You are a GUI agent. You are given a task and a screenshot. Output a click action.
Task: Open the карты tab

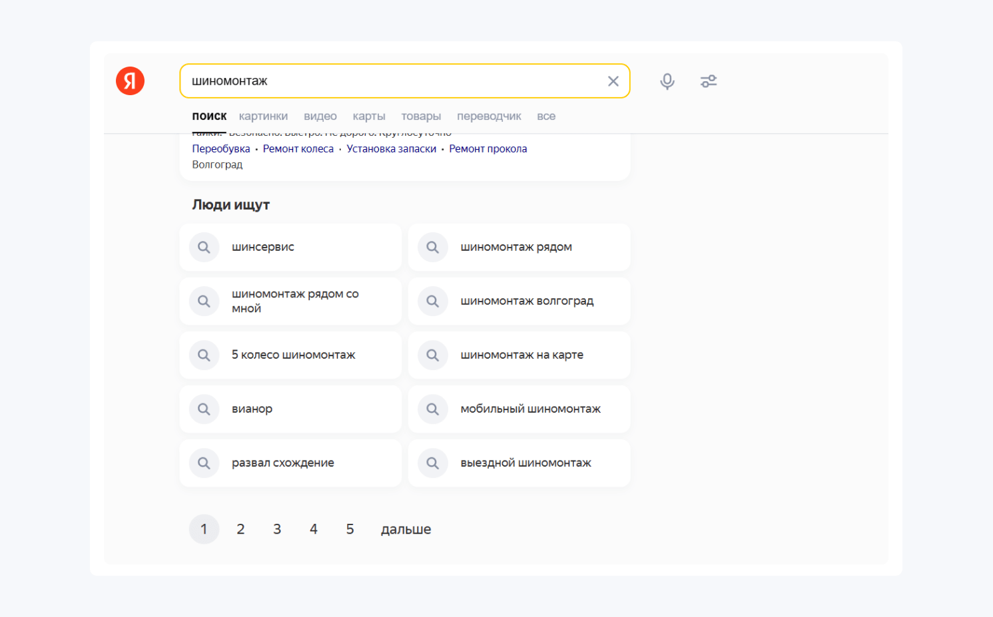(x=369, y=116)
